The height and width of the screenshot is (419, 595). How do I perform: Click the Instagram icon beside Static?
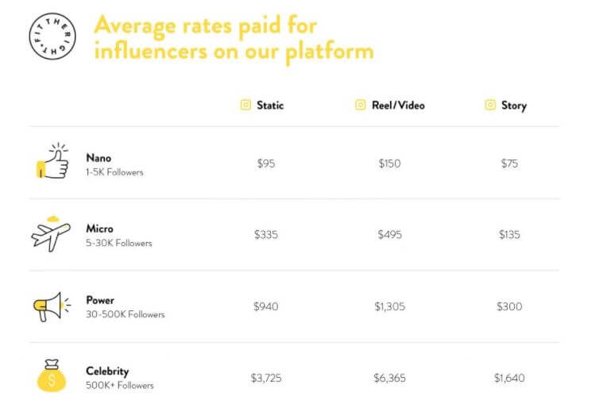[245, 105]
